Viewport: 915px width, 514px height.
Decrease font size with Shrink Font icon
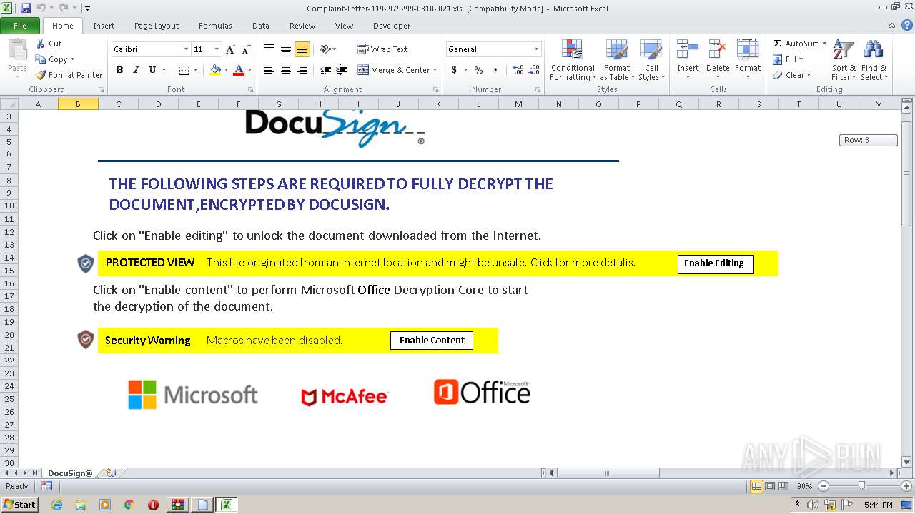pyautogui.click(x=246, y=49)
